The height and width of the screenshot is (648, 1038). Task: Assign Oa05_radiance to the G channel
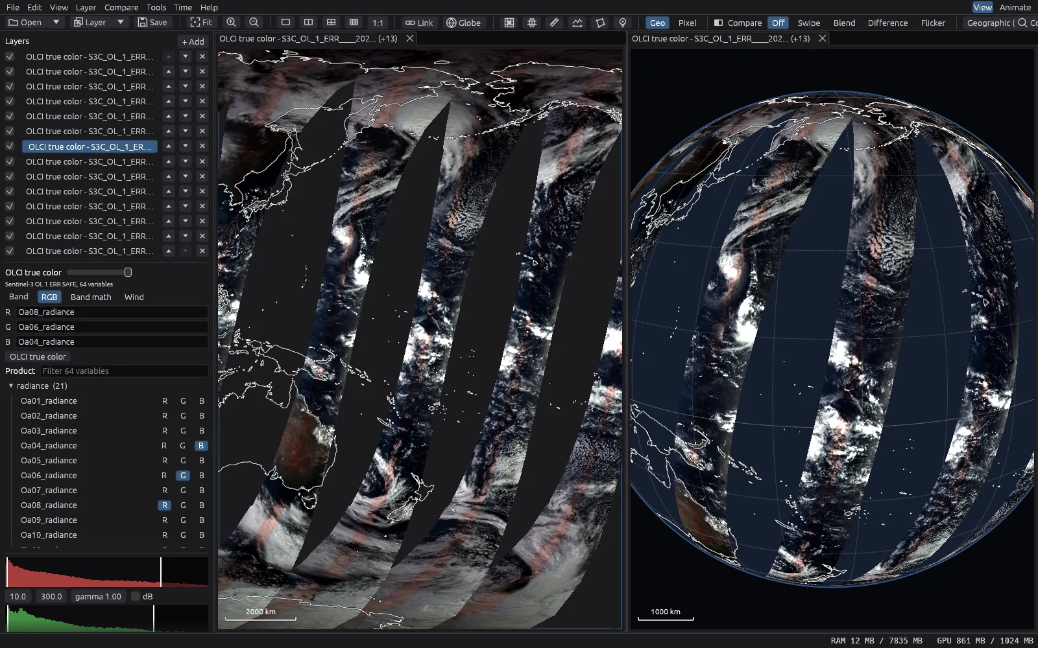coord(183,461)
